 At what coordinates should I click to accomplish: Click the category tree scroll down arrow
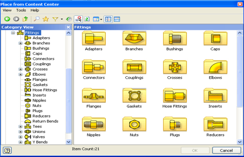[x=69, y=142]
